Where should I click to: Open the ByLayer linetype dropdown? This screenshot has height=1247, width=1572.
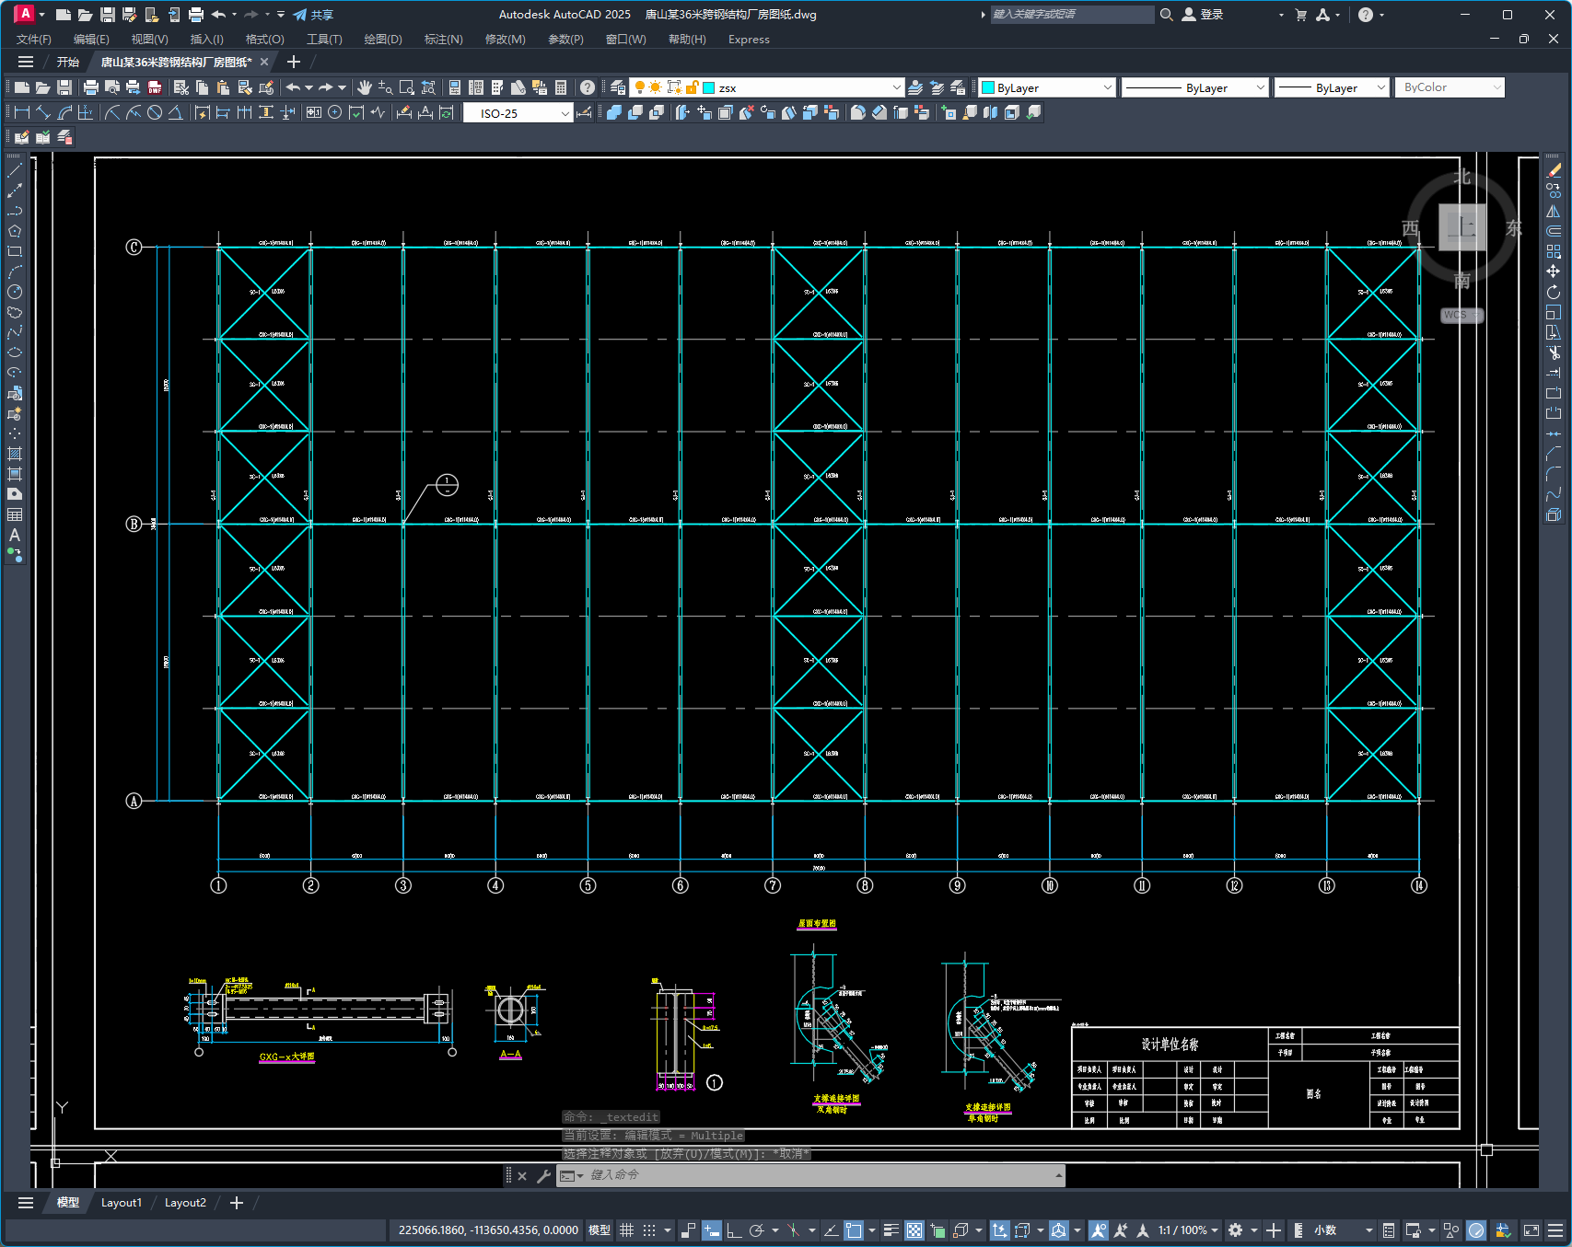click(1195, 87)
